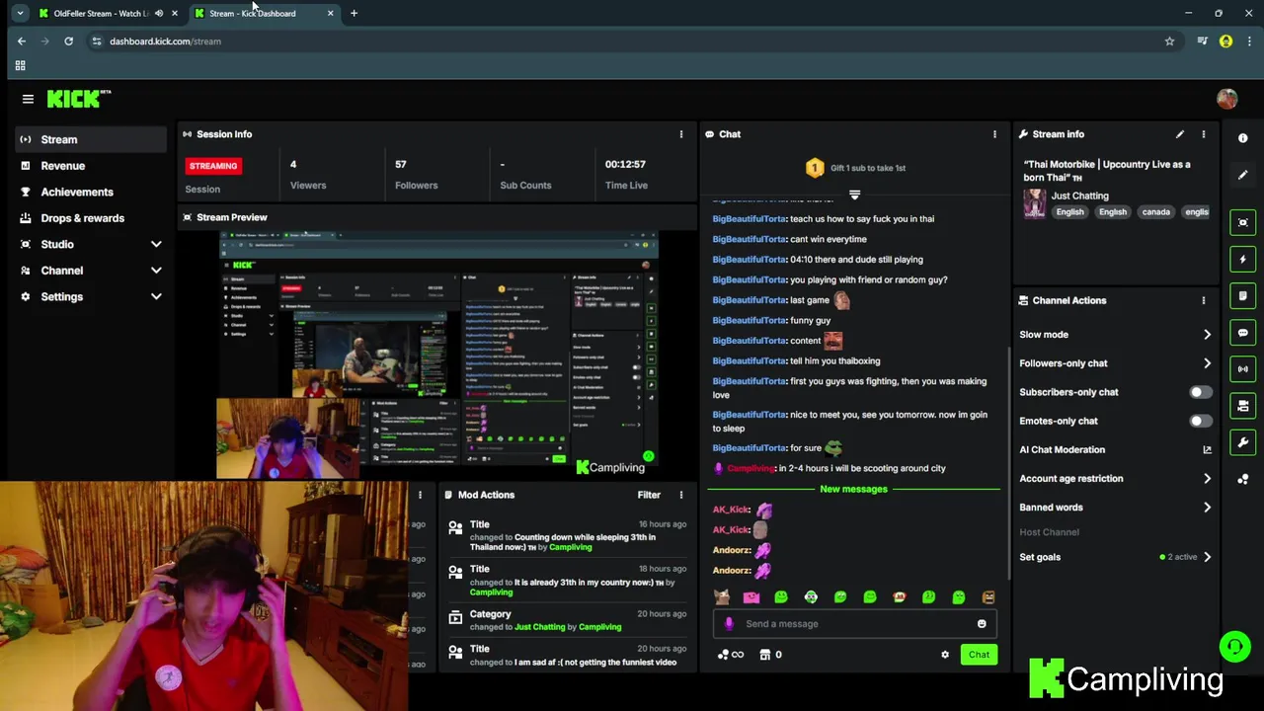Send message with green Chat button
Screen dimensions: 1264x711
pos(979,655)
